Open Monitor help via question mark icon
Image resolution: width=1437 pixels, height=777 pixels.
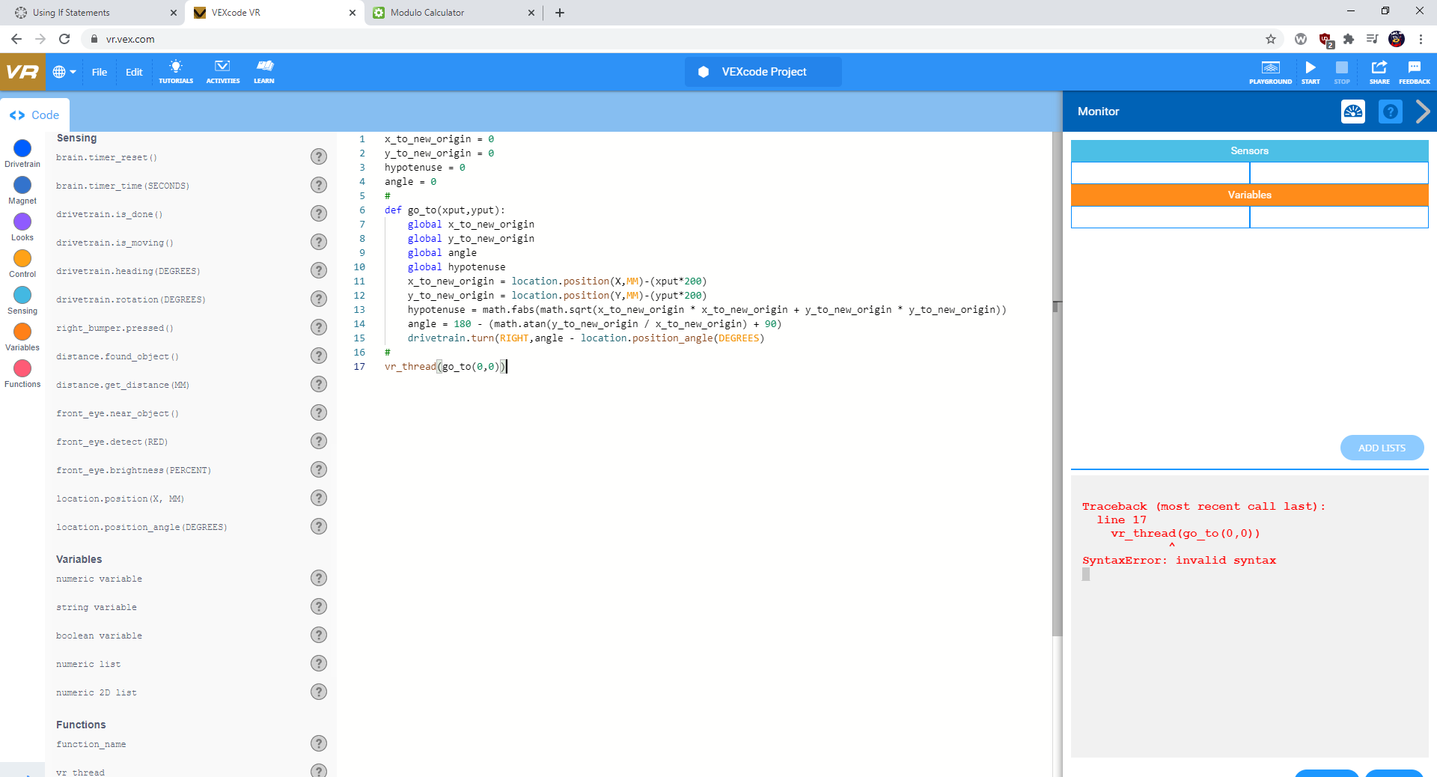(1391, 112)
